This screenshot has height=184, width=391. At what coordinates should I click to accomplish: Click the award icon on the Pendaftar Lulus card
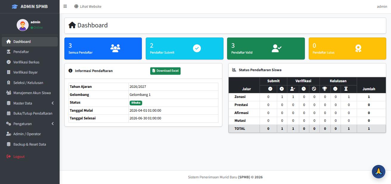click(358, 48)
